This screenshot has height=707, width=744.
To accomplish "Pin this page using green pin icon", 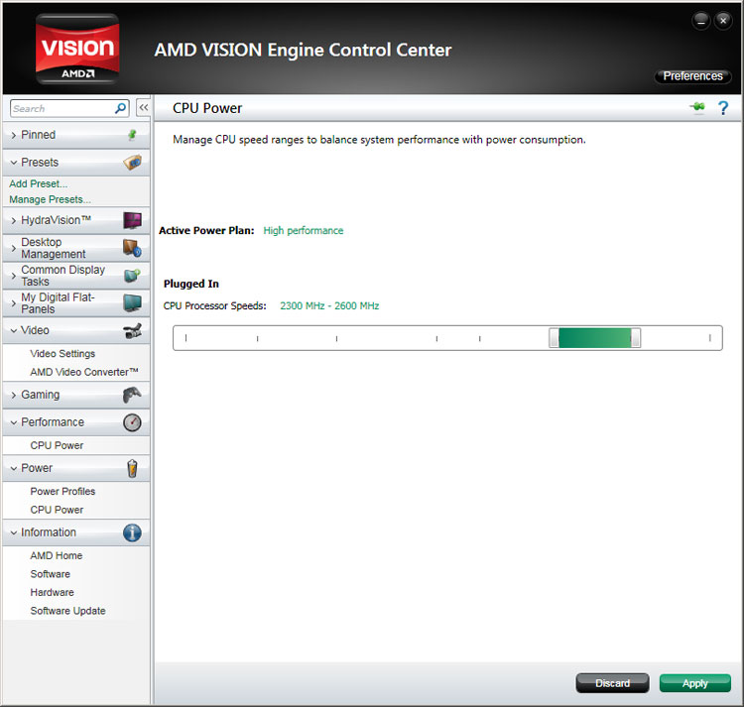I will pos(697,108).
